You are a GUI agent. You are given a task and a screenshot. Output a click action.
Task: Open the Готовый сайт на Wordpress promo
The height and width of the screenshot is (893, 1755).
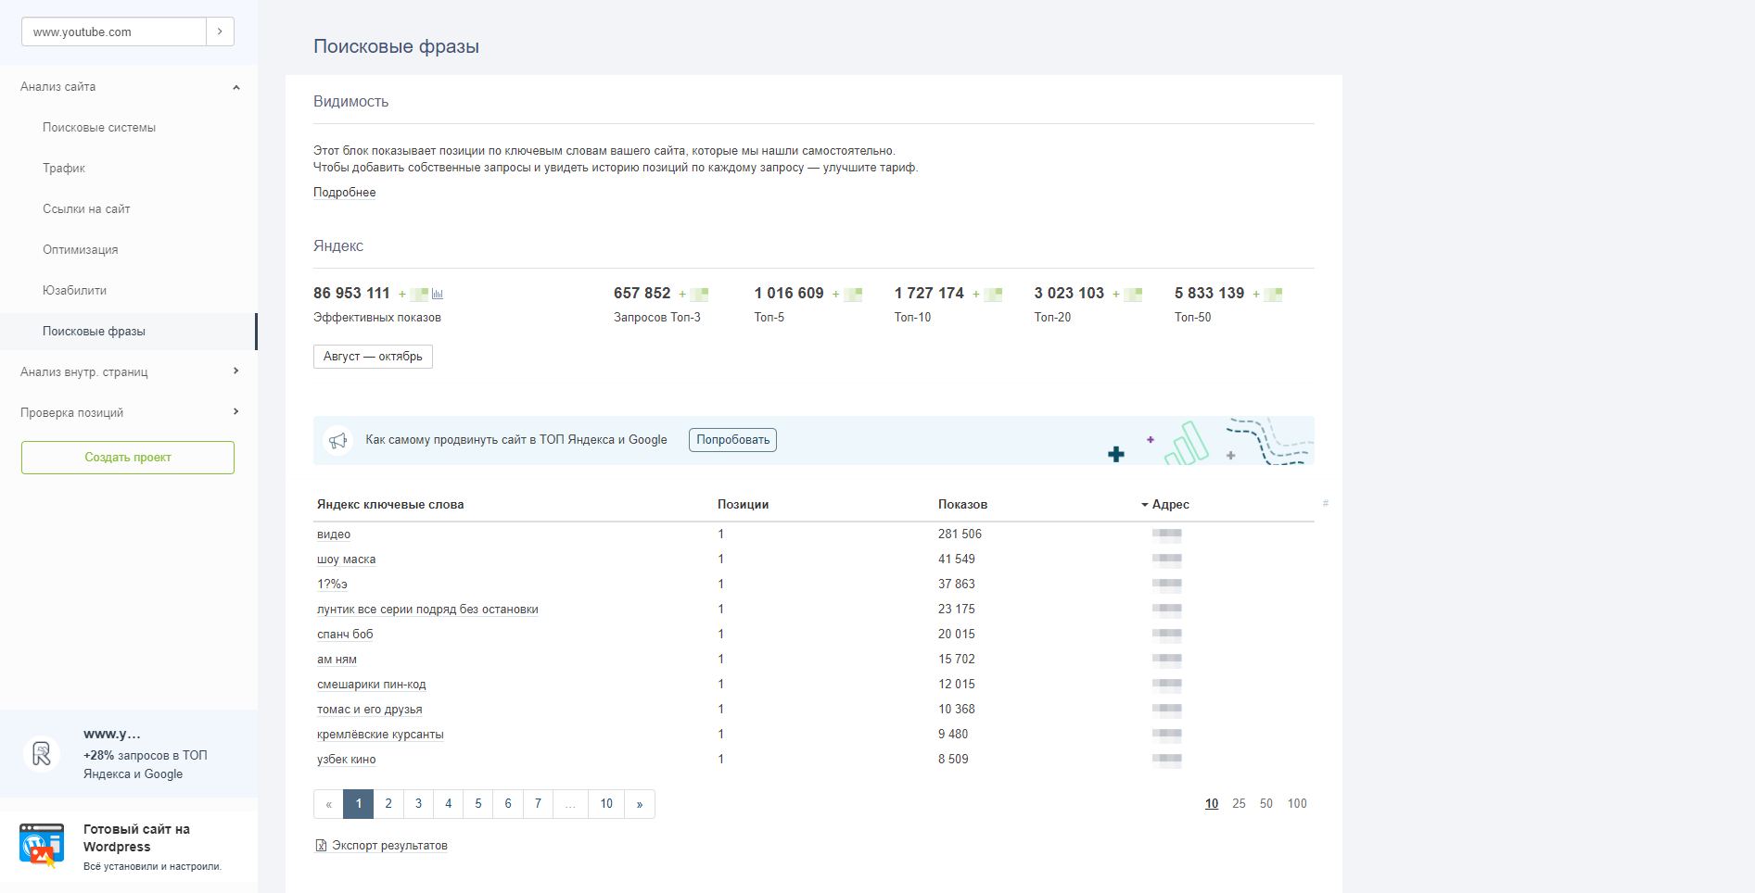(129, 847)
